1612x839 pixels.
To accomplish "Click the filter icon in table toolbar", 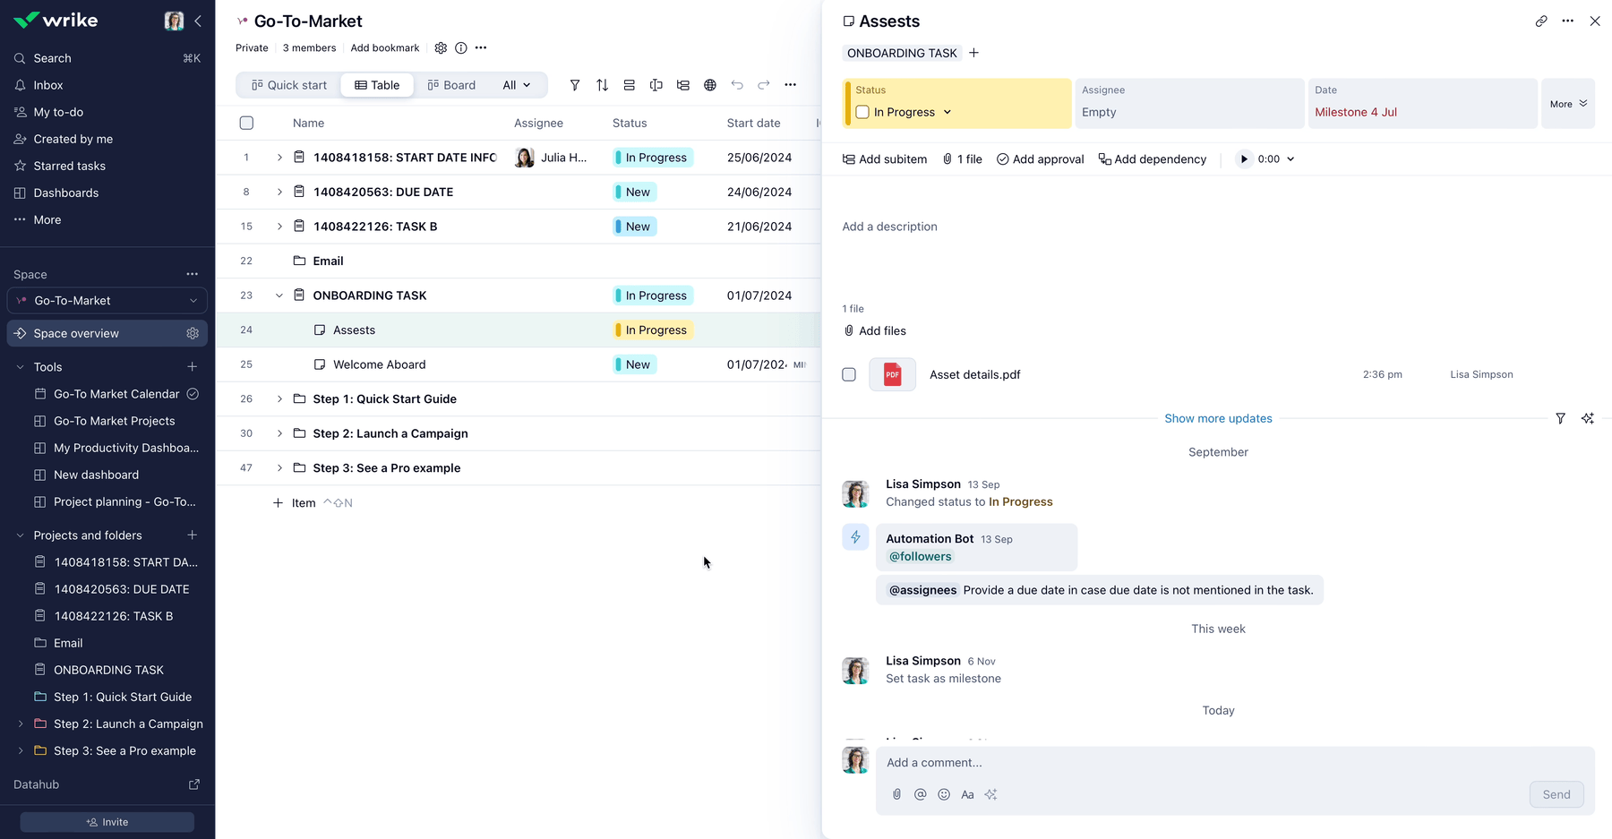I will [575, 85].
